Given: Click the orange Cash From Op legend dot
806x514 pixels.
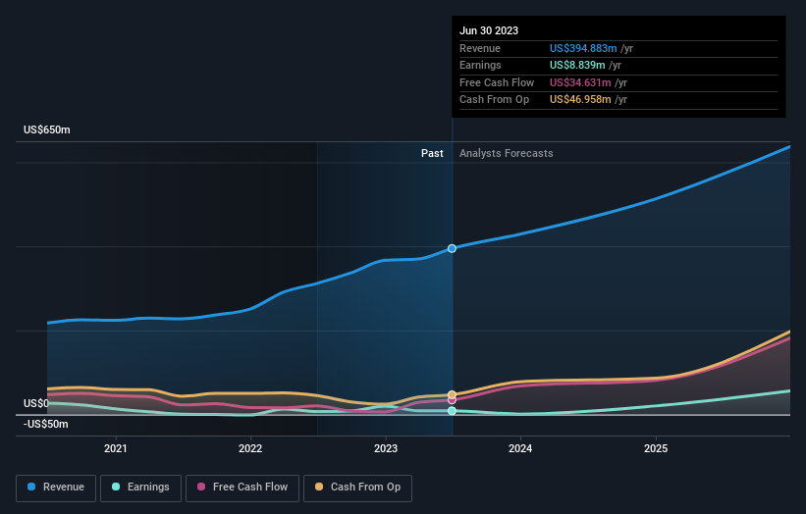Looking at the screenshot, I should tap(319, 487).
